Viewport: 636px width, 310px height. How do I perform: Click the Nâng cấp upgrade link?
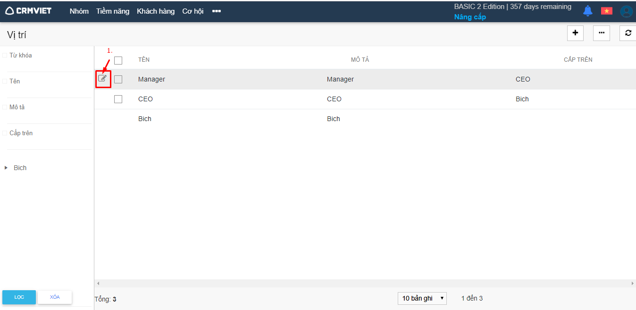[x=470, y=17]
